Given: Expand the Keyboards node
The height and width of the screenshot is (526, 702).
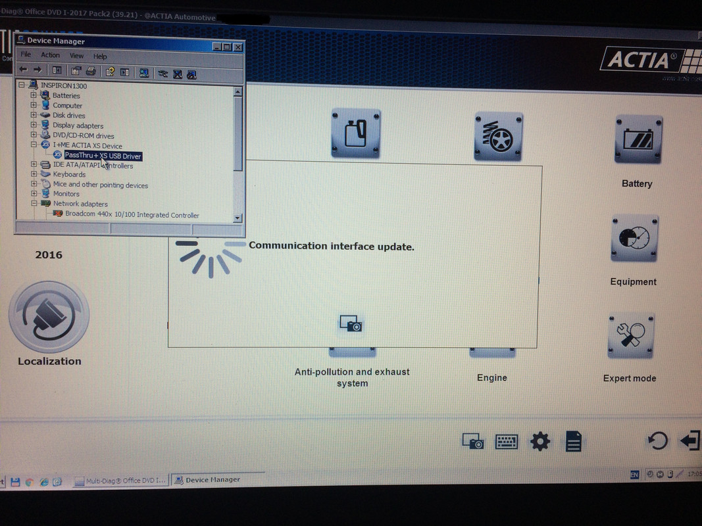Looking at the screenshot, I should coord(34,174).
